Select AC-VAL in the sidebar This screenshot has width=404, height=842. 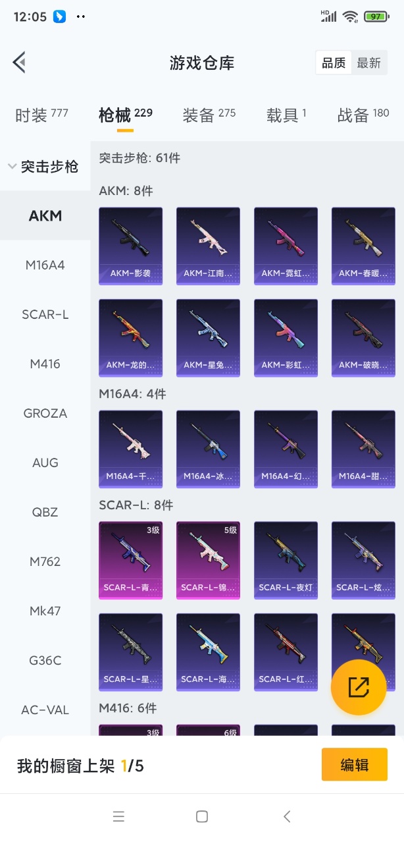coord(45,710)
